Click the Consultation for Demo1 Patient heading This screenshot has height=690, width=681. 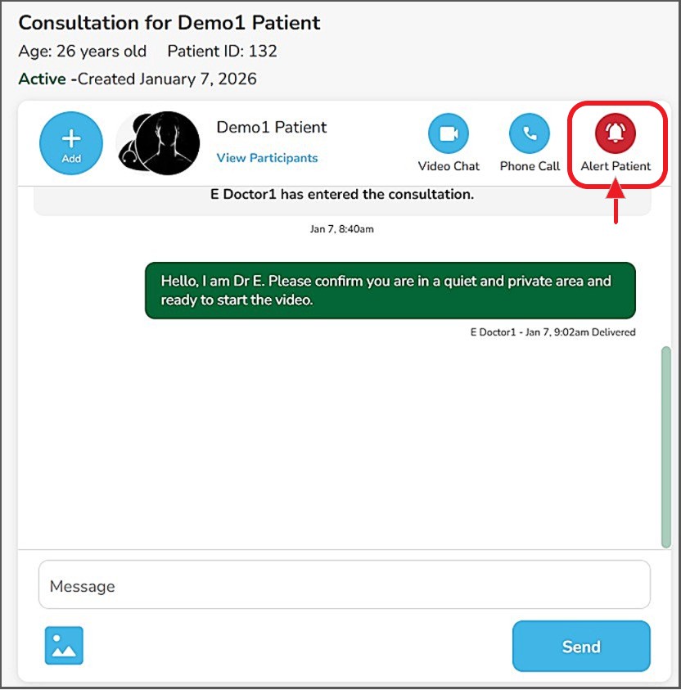coord(169,22)
